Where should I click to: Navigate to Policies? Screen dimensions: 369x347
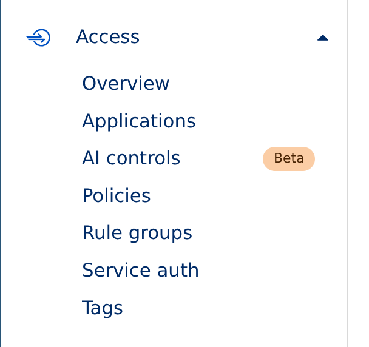tap(116, 196)
